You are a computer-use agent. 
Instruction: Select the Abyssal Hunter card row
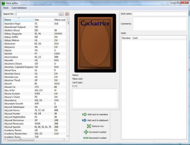[x=35, y=114]
